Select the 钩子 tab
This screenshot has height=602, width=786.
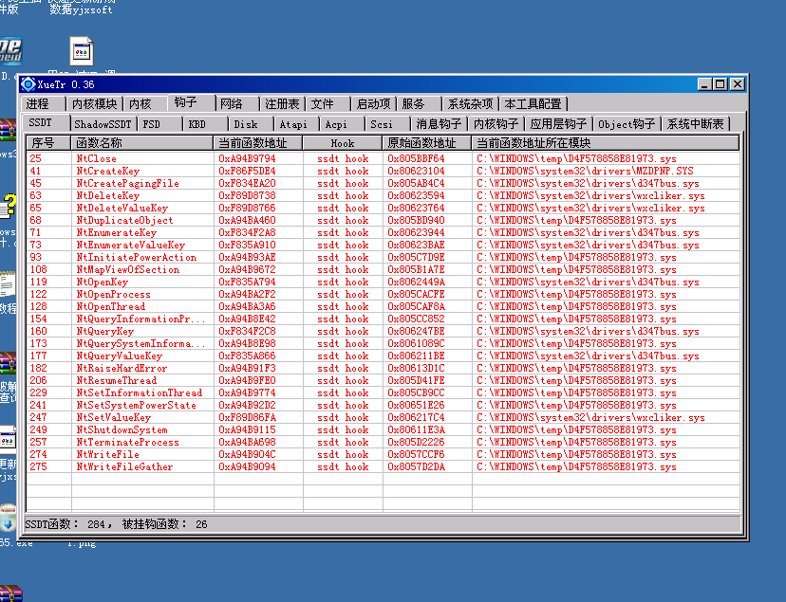(192, 102)
